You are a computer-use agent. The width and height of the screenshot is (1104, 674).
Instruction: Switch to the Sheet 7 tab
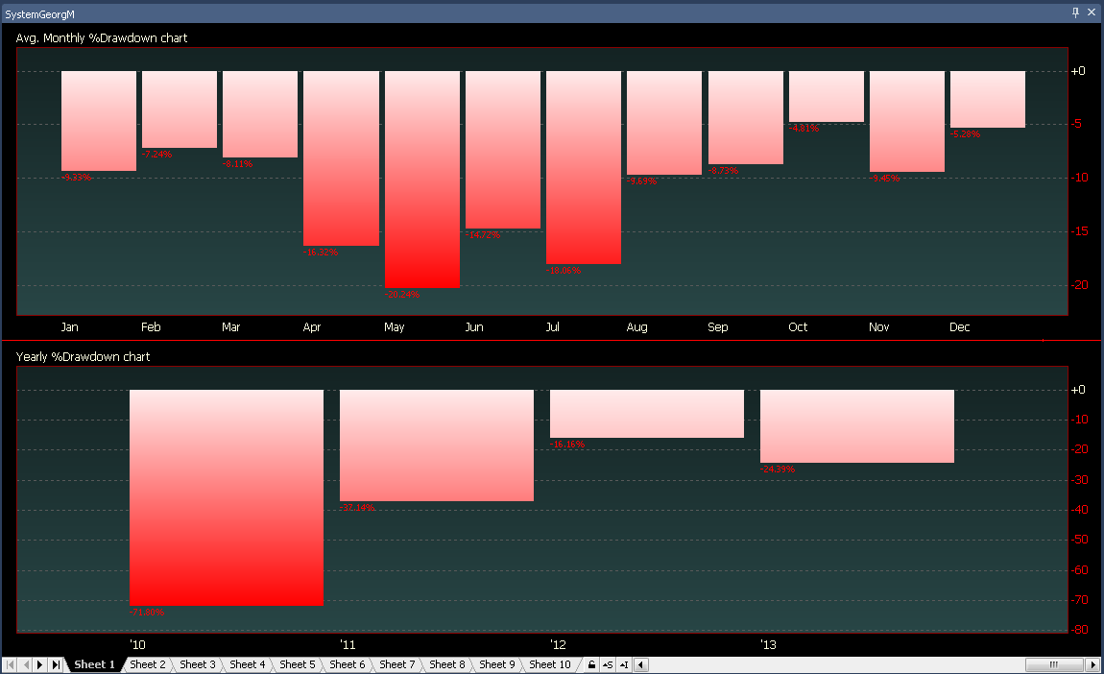click(x=397, y=664)
